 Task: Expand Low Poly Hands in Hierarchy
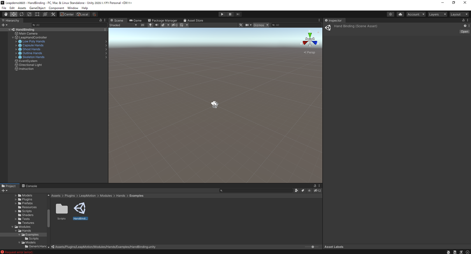tap(16, 42)
